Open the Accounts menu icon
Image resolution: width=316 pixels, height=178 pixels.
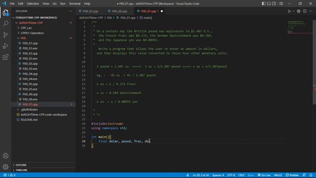coord(5,156)
